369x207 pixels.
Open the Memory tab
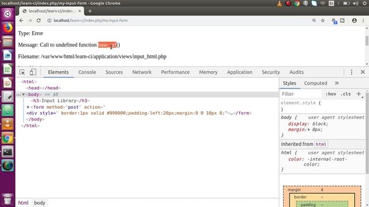(208, 72)
